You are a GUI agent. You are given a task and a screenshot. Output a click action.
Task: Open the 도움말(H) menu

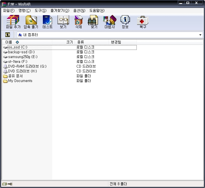[97, 10]
